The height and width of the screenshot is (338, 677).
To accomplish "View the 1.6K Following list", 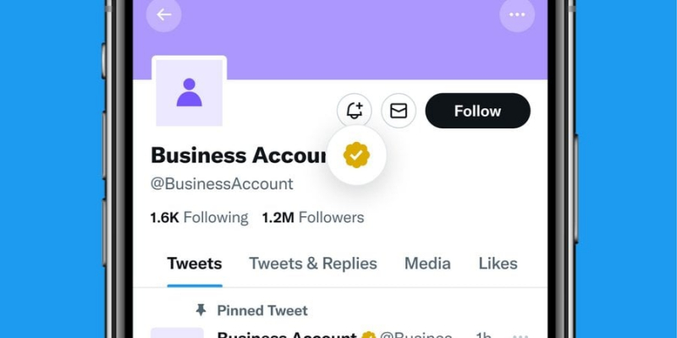I will point(199,217).
